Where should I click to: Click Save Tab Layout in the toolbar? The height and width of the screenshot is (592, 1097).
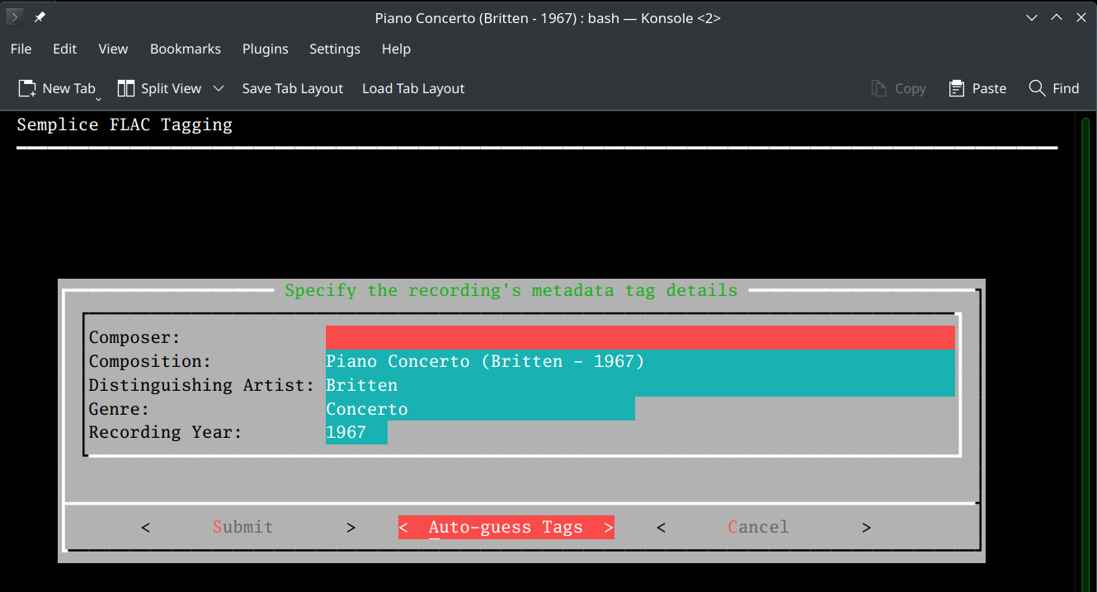pos(292,88)
